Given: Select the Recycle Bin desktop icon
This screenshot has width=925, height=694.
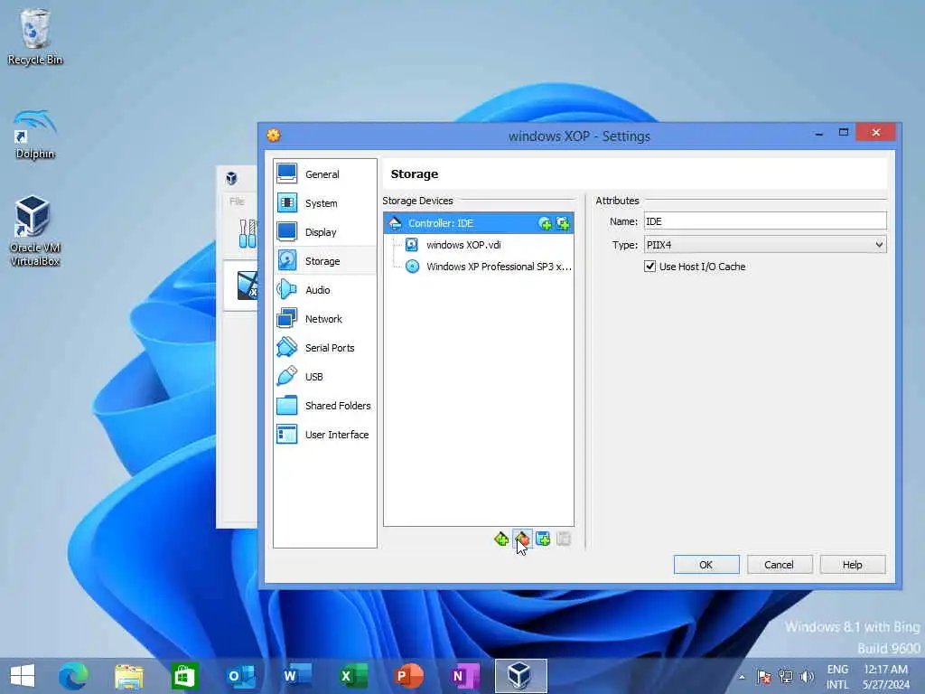Looking at the screenshot, I should click(35, 36).
